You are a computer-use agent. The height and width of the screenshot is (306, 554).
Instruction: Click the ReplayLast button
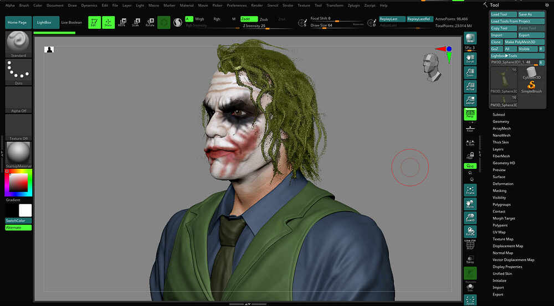(x=392, y=19)
